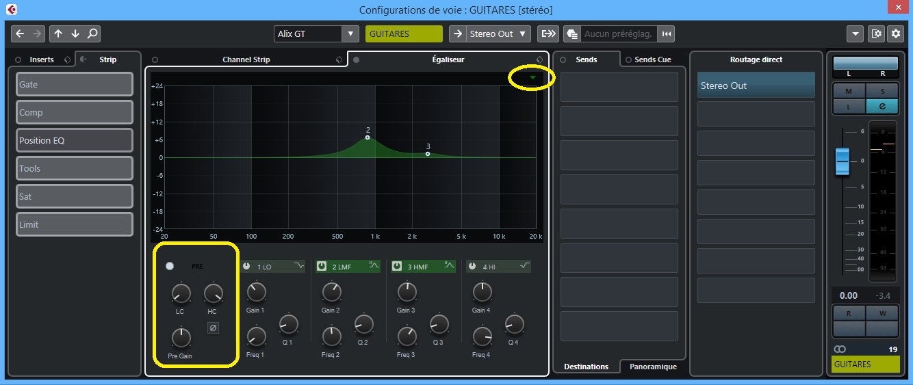Click the Stereo Out direct routing slot

click(x=756, y=85)
